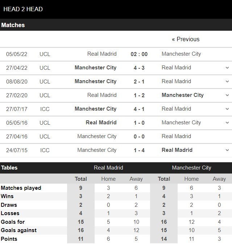The image size is (232, 244).
Task: Show details for the 24/07/15 ICC match
Action: [227, 150]
